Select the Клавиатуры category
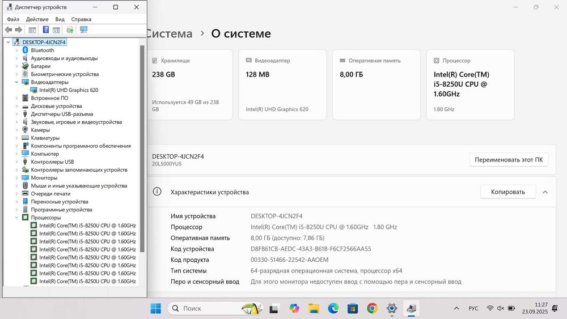The image size is (567, 319). click(x=45, y=138)
